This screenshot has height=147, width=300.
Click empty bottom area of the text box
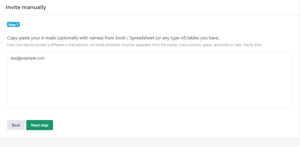(149, 101)
